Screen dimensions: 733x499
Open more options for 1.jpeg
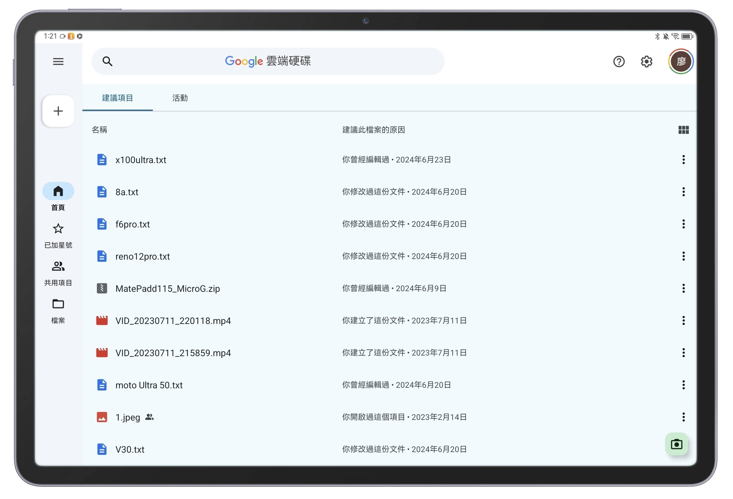pyautogui.click(x=683, y=417)
